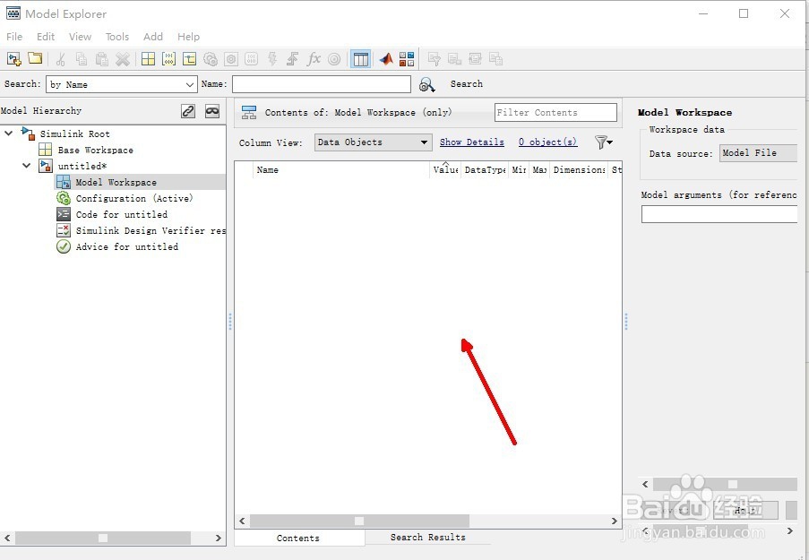Click inside the Filter Contents field
This screenshot has width=809, height=560.
coord(555,112)
